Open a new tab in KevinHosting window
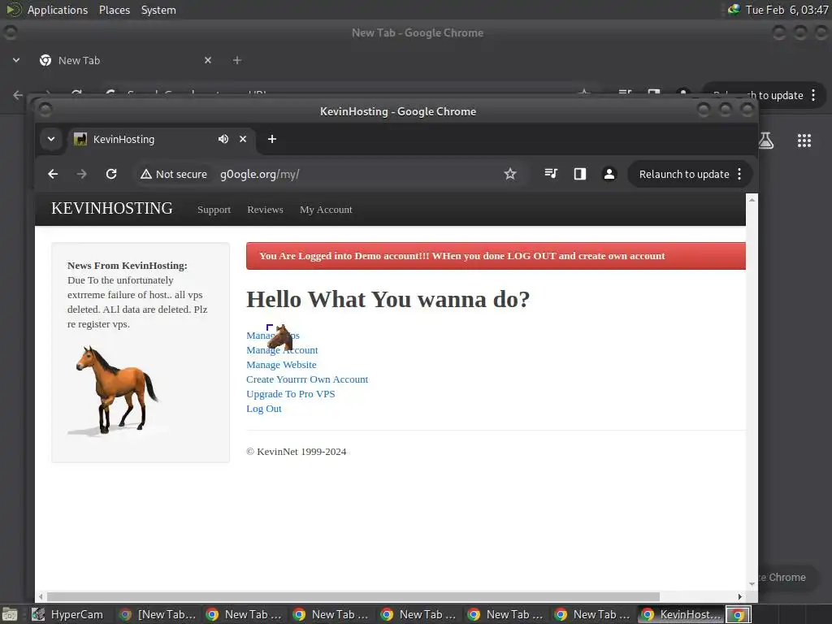The image size is (832, 624). coord(272,139)
